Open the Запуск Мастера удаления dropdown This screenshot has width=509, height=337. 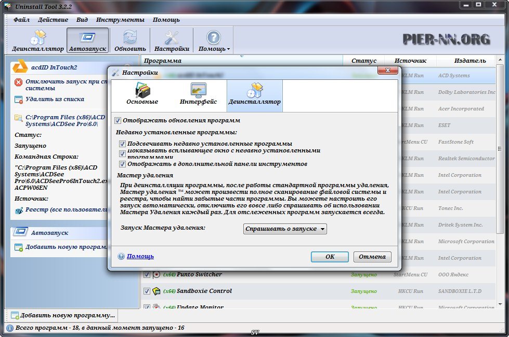[x=285, y=229]
